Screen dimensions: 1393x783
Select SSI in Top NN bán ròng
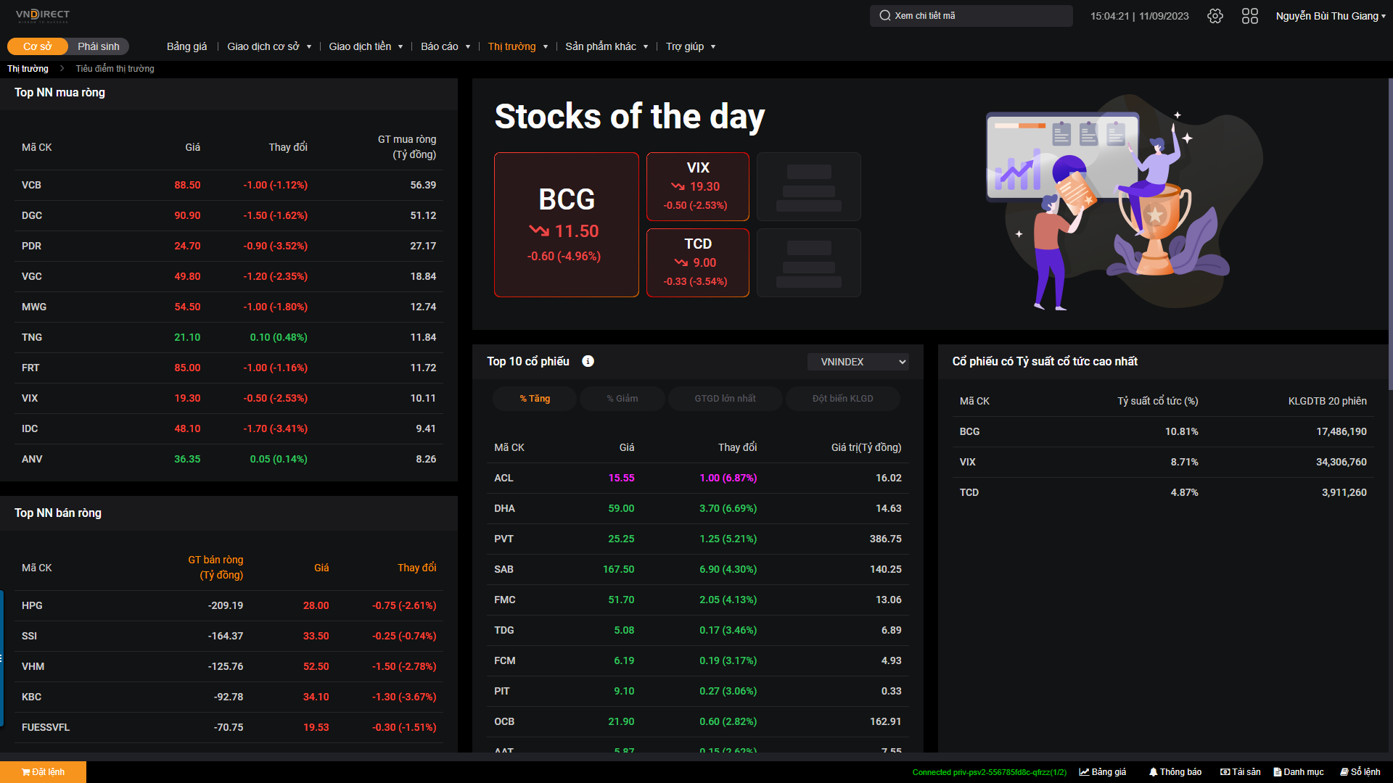(229, 636)
